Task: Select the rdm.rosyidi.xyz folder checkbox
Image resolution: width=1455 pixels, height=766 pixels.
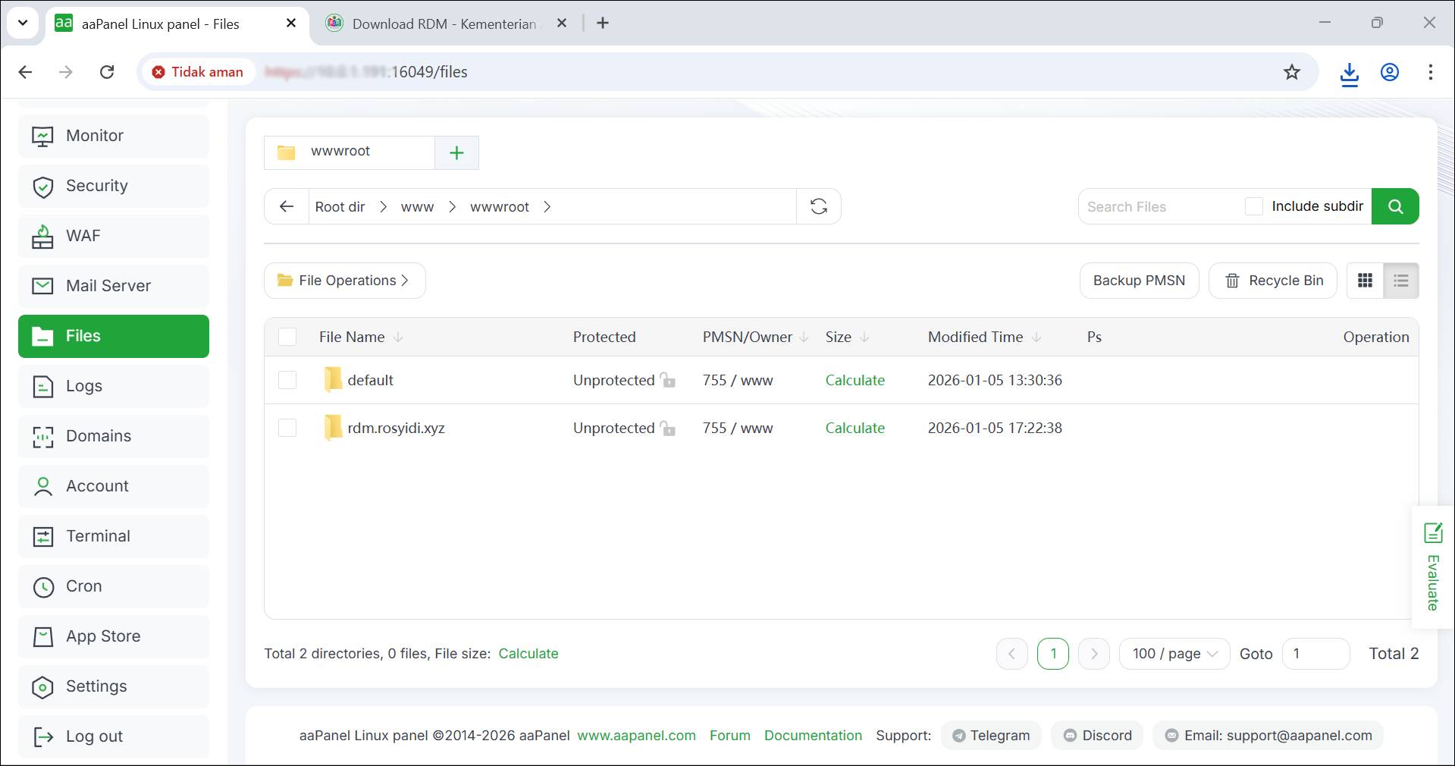Action: pyautogui.click(x=287, y=428)
